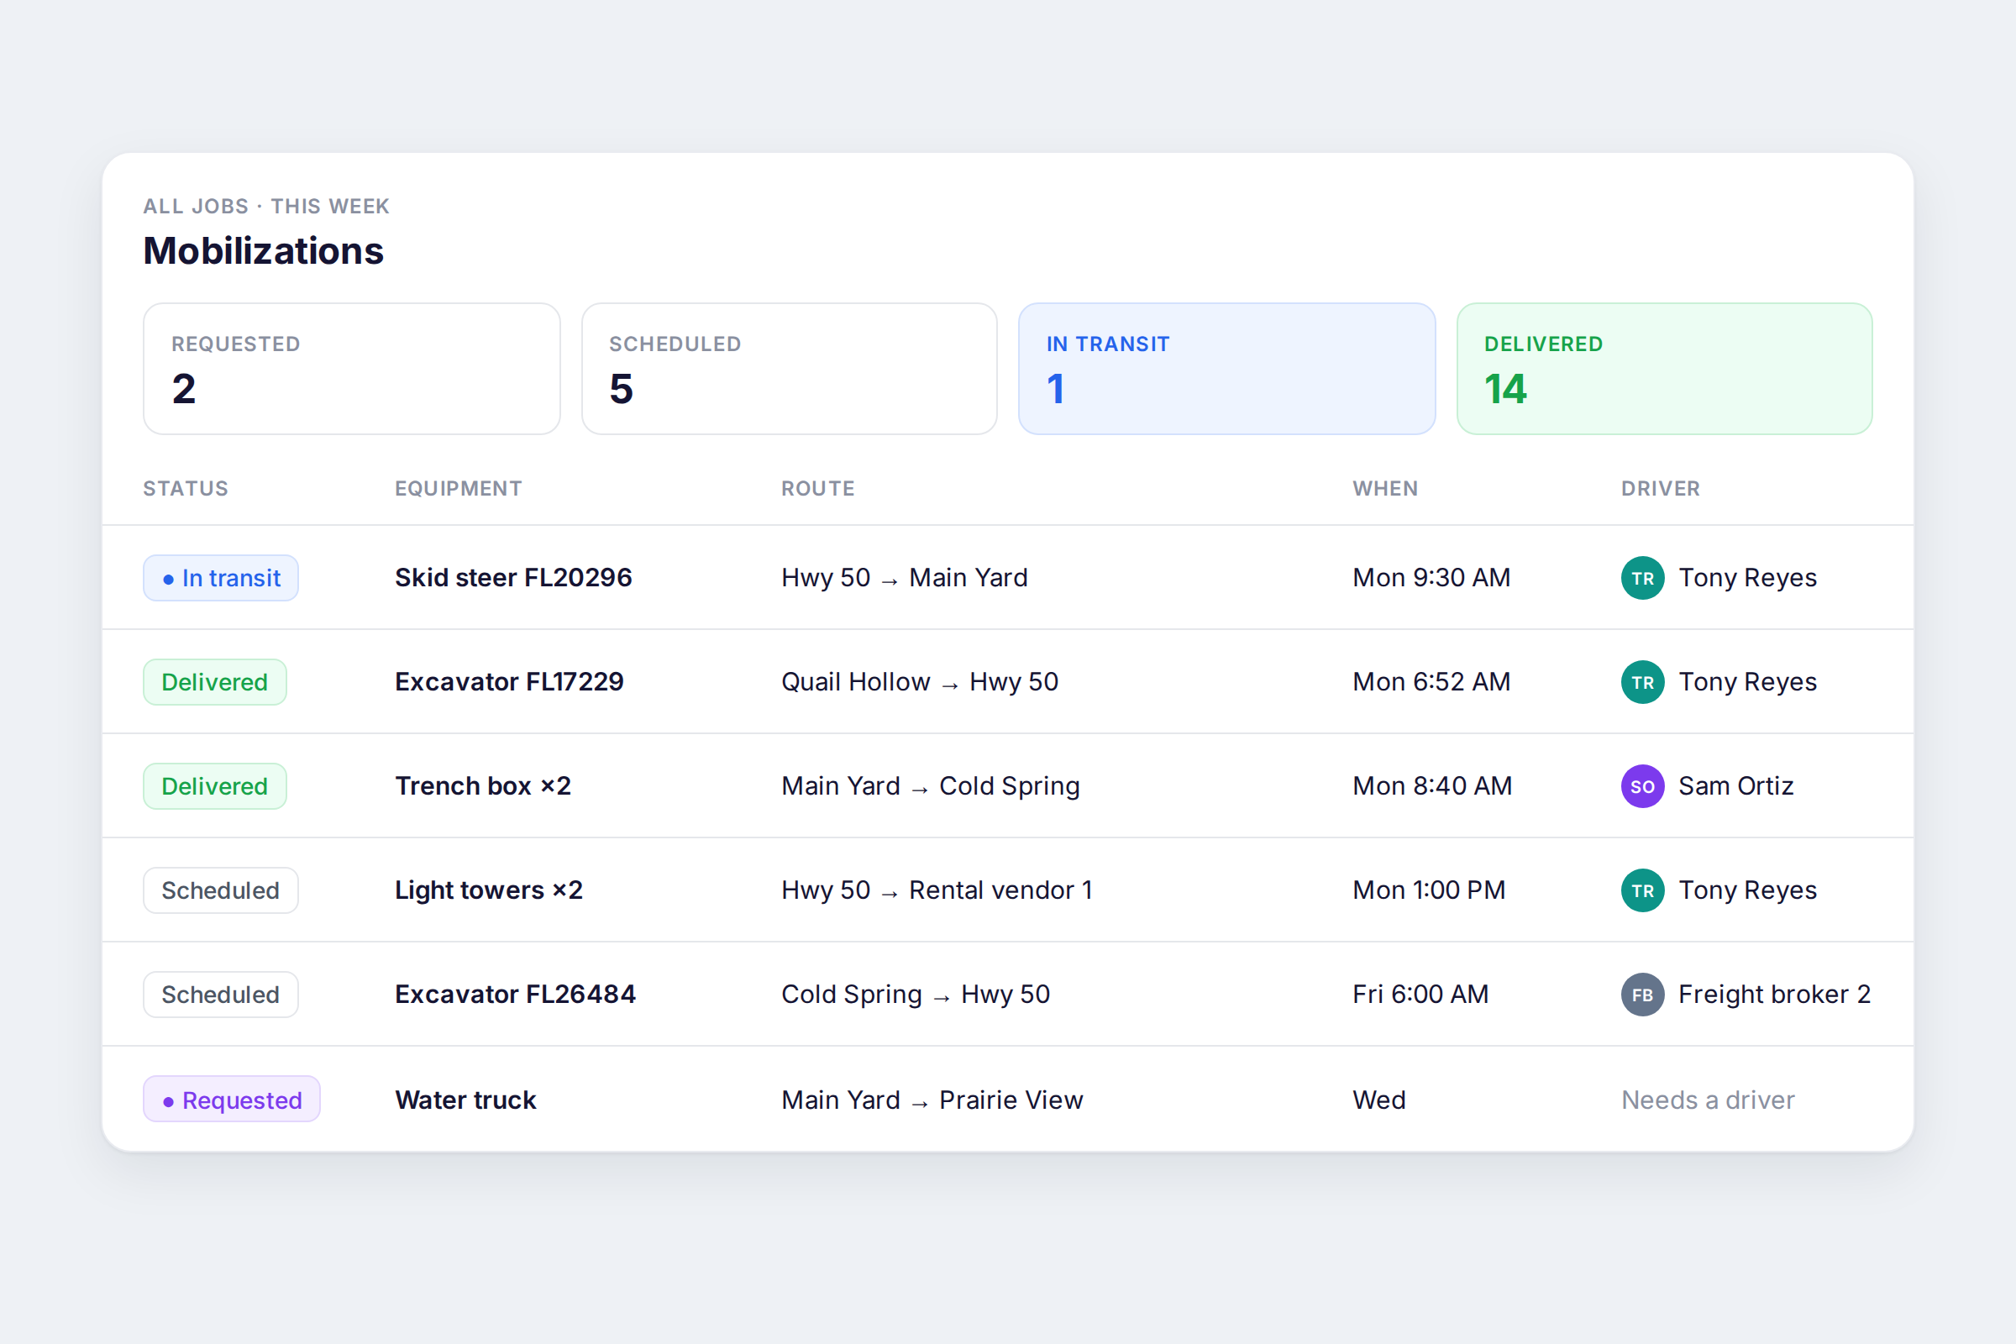Sort by the Route column header

point(817,489)
